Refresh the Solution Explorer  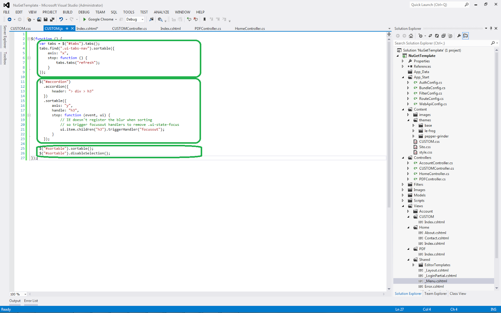[437, 36]
